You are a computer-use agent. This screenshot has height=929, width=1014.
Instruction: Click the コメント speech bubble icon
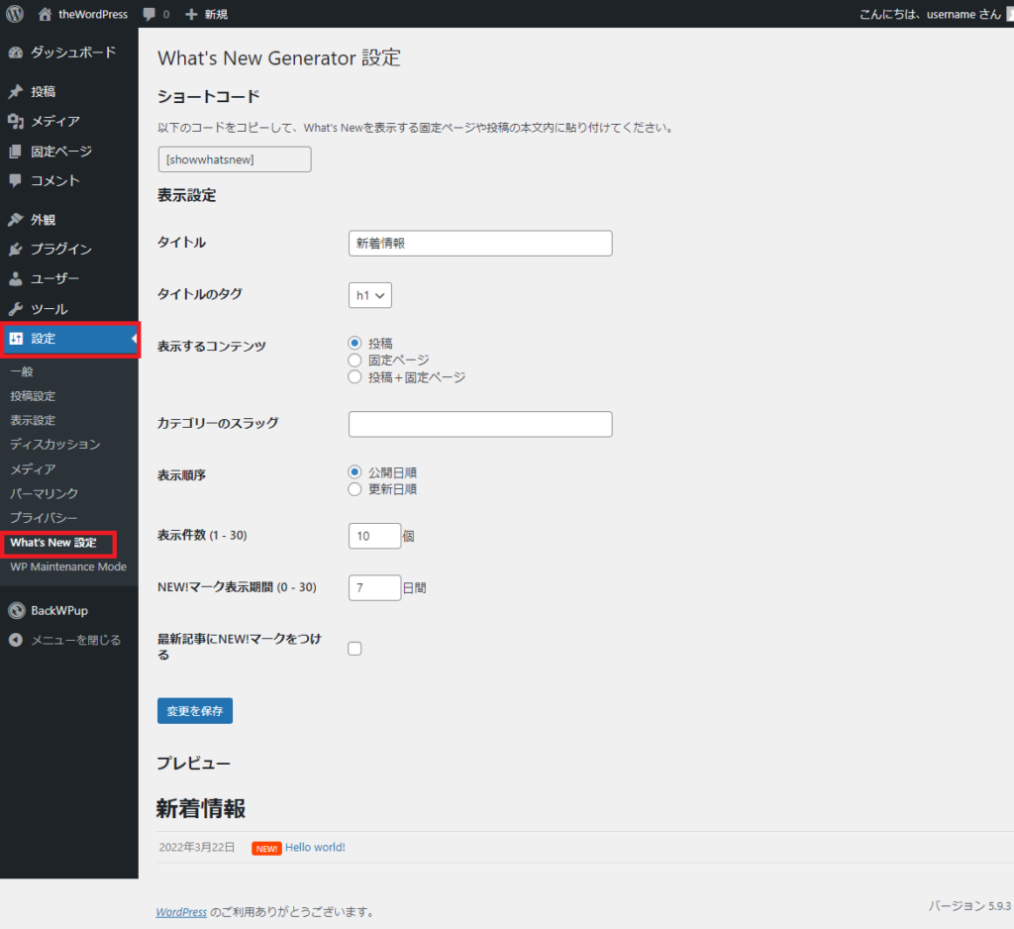point(16,180)
